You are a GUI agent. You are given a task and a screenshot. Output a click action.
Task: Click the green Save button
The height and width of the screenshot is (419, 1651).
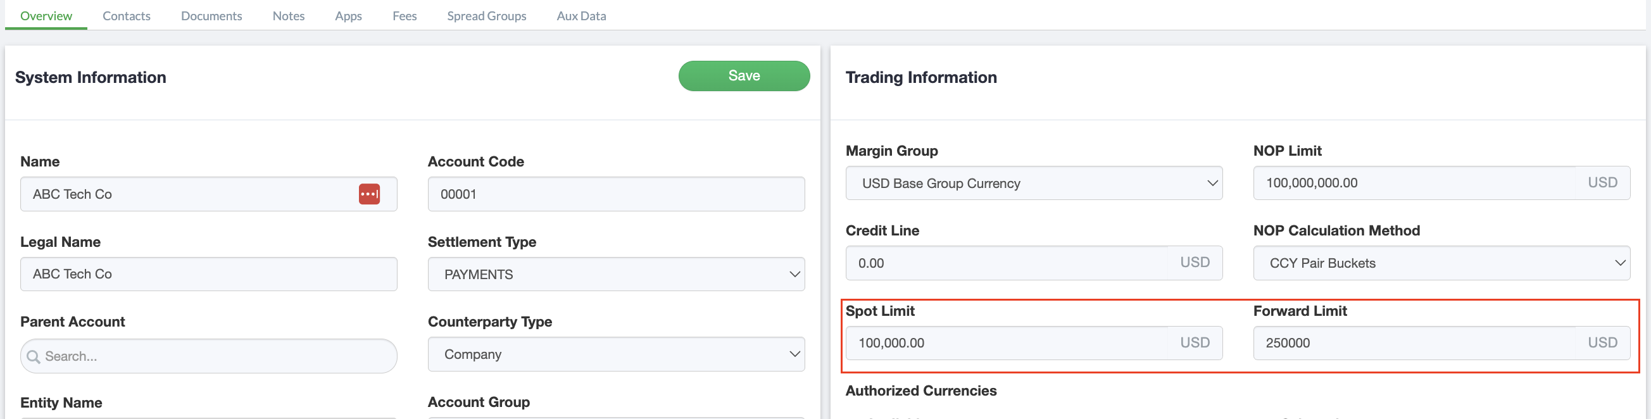(x=743, y=75)
